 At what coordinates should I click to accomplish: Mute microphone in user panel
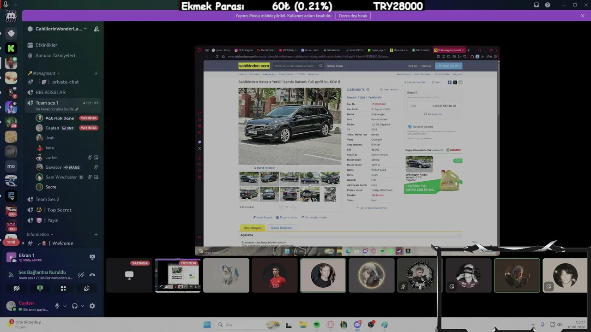click(x=57, y=306)
